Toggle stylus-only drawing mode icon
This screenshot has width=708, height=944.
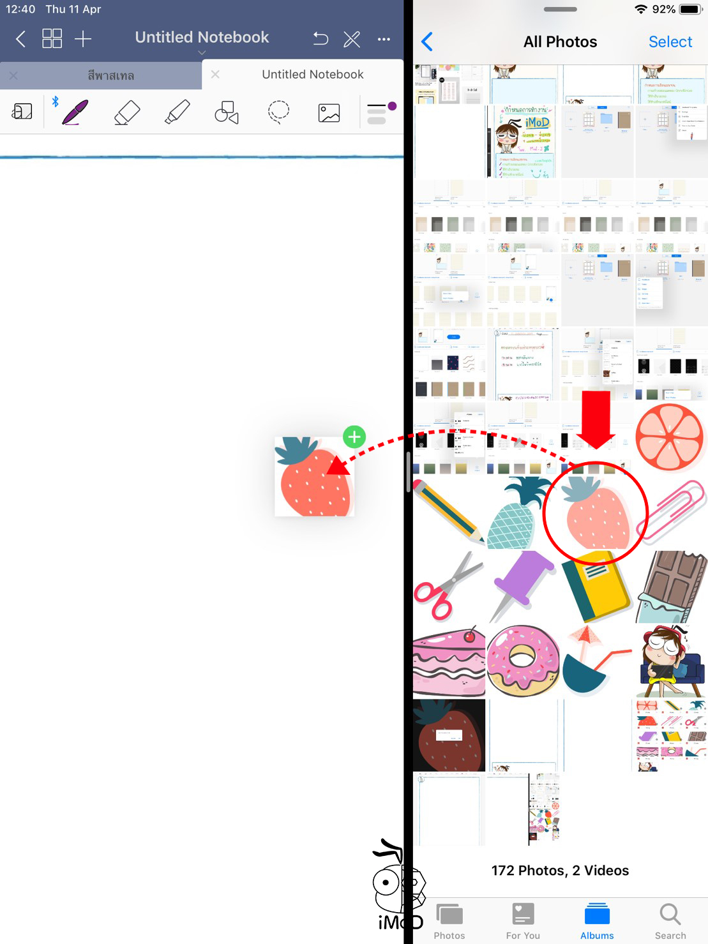[x=352, y=39]
